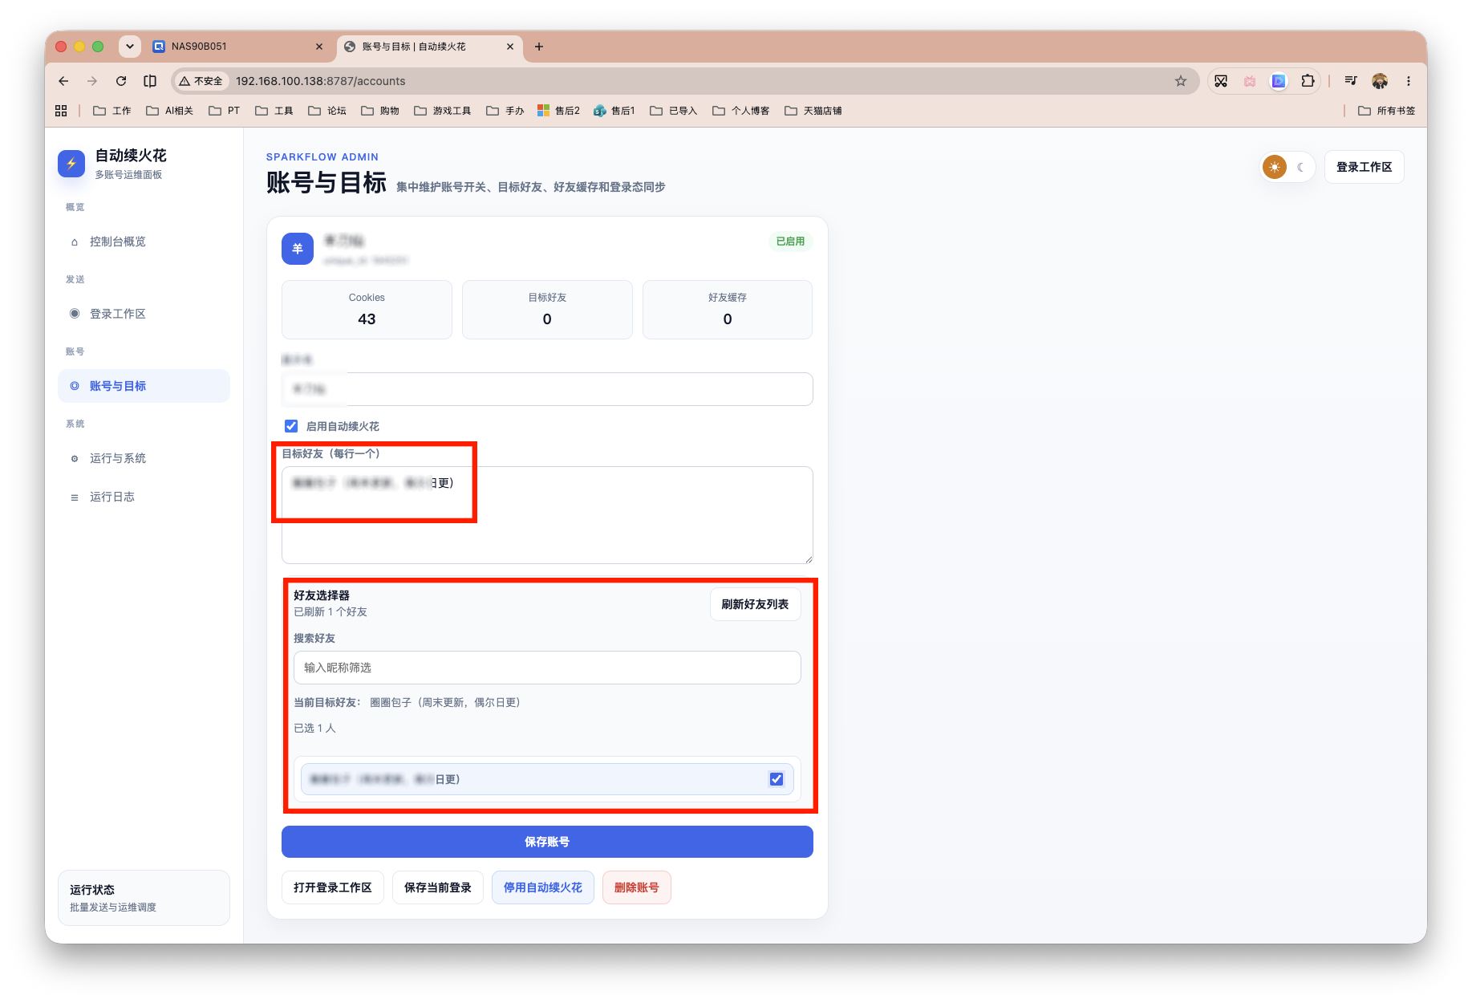
Task: Open the extensions puzzle icon
Action: 1308,81
